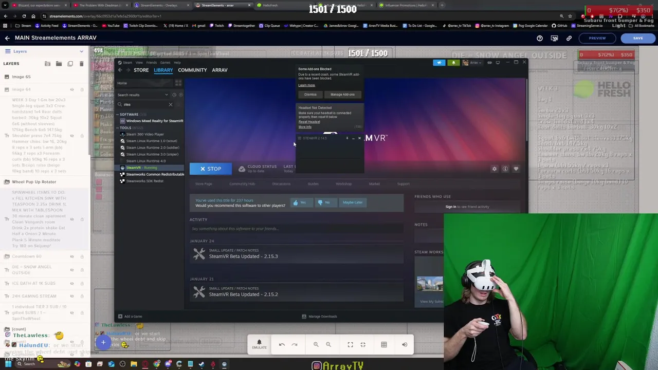Image resolution: width=658 pixels, height=370 pixels.
Task: Open the Steam STORE tab
Action: 141,70
